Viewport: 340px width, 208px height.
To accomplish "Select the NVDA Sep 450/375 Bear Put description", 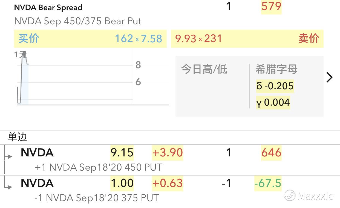I will coord(78,21).
